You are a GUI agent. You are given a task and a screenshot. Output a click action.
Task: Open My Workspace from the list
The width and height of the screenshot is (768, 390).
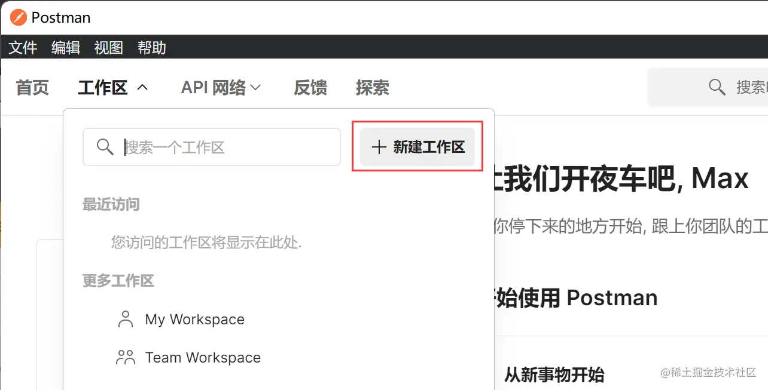tap(194, 320)
